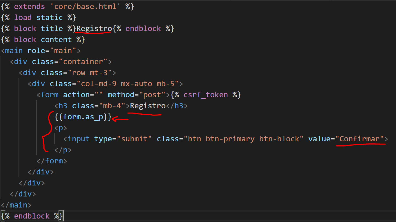Click the action="" attribute in the form tag
396x222 pixels.
[x=83, y=95]
